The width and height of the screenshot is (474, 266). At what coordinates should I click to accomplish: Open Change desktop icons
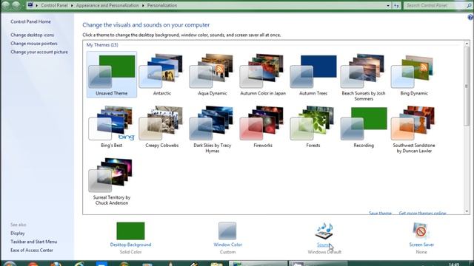33,35
